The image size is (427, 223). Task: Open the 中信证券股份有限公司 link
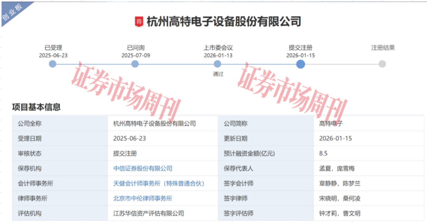click(143, 168)
